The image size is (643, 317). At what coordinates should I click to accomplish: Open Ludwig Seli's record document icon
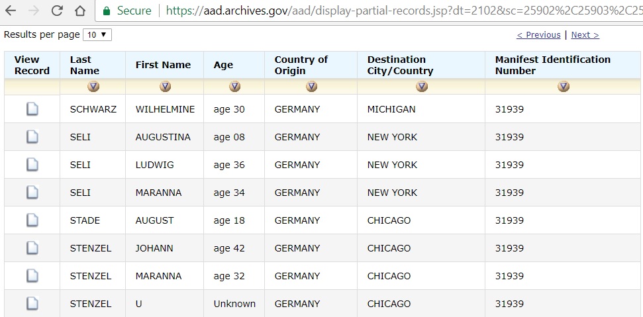[x=32, y=165]
